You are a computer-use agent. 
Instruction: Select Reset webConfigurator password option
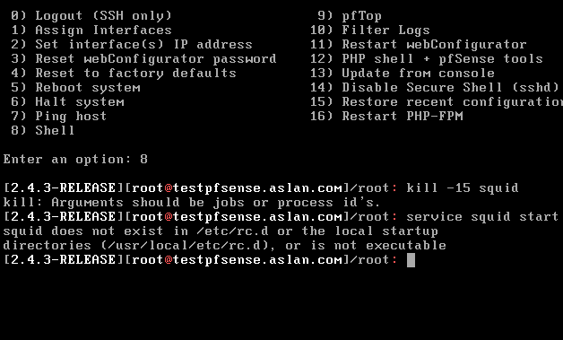coord(143,59)
